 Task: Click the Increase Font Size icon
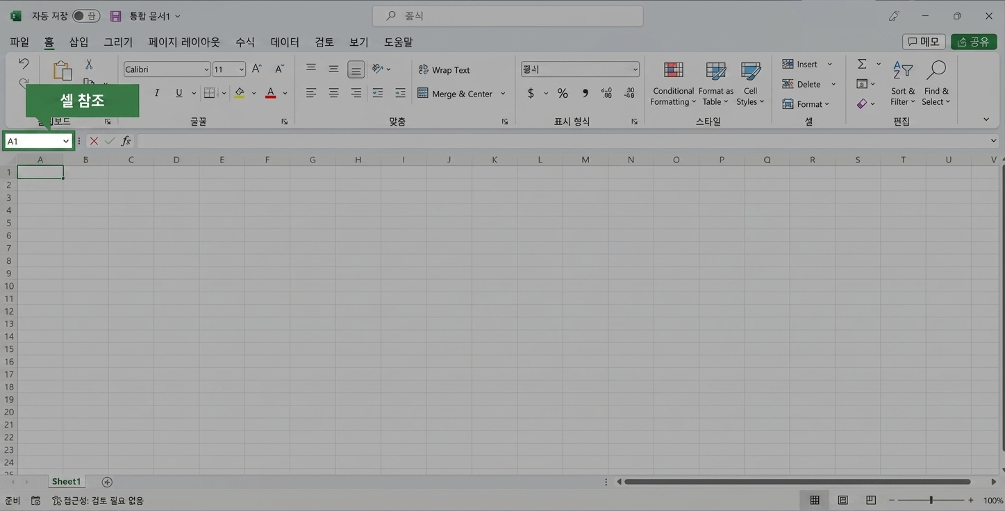coord(257,69)
